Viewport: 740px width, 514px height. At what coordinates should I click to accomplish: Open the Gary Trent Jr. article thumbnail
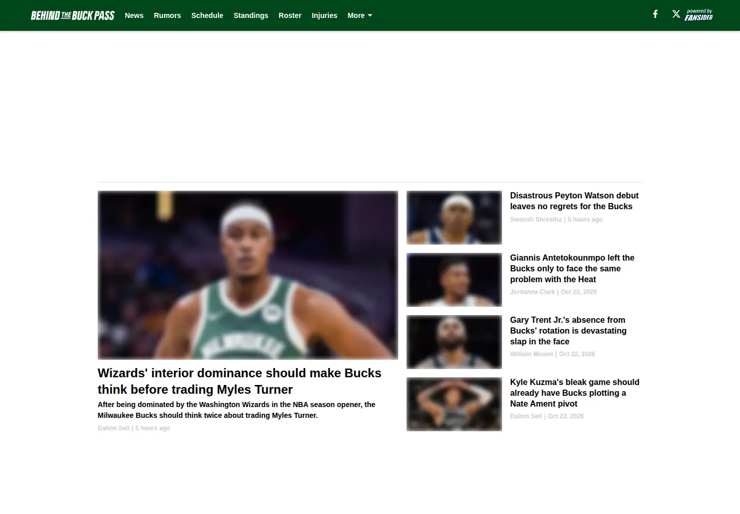(x=454, y=342)
